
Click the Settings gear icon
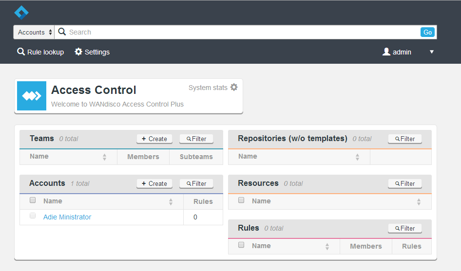[x=78, y=52]
